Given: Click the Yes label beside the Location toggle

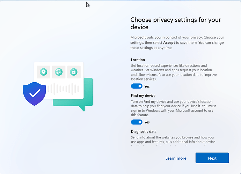Looking at the screenshot, I should point(147,86).
